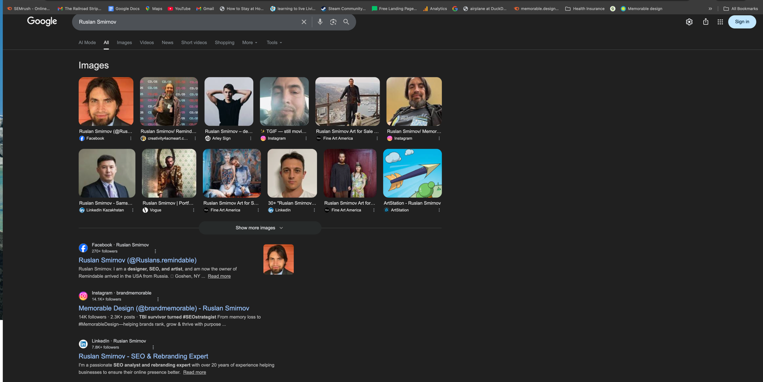763x382 pixels.
Task: Open the TGIF Instagram selfie thumbnail
Action: pos(284,101)
